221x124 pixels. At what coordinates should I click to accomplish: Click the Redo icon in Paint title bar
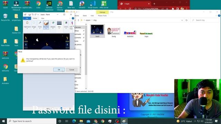[36, 14]
